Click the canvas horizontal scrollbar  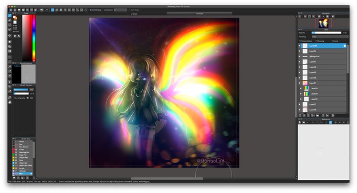click(167, 178)
